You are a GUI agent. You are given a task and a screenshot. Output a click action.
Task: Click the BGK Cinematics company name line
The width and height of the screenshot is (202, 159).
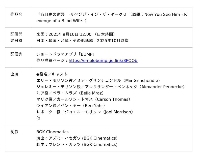(x=52, y=132)
